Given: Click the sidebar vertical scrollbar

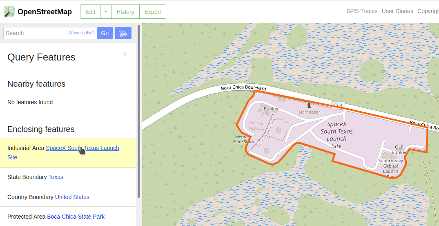Looking at the screenshot, I should pyautogui.click(x=138, y=112).
